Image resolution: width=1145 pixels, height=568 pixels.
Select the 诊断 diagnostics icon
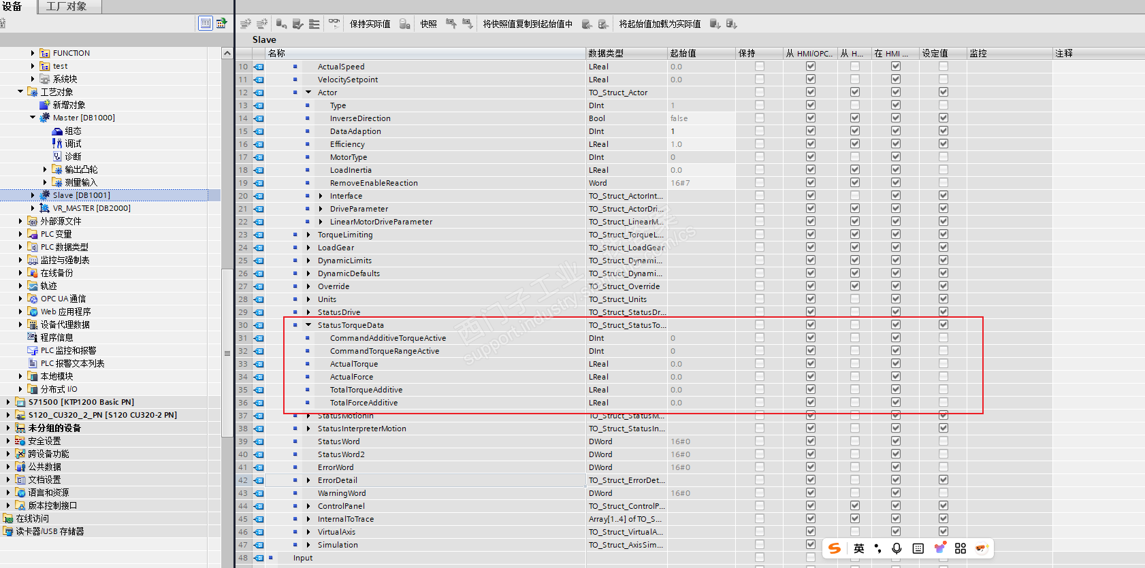[x=58, y=156]
